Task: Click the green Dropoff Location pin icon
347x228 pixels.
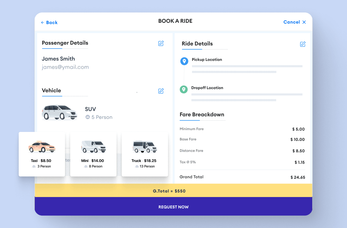Action: tap(184, 89)
